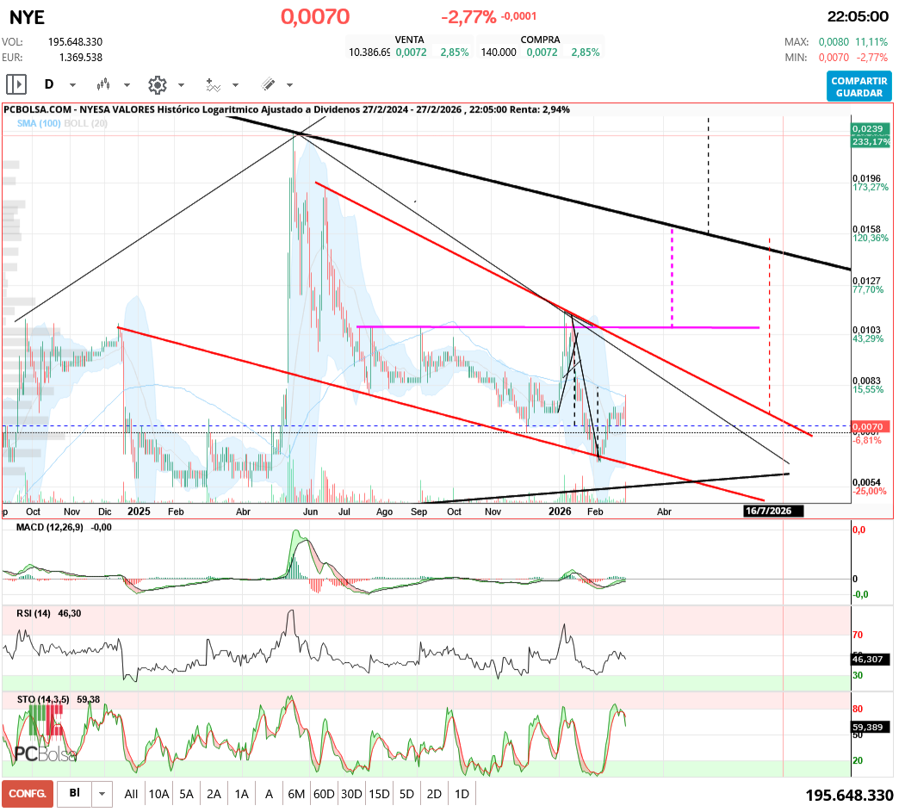Select the drawing pencil tool icon

(269, 84)
